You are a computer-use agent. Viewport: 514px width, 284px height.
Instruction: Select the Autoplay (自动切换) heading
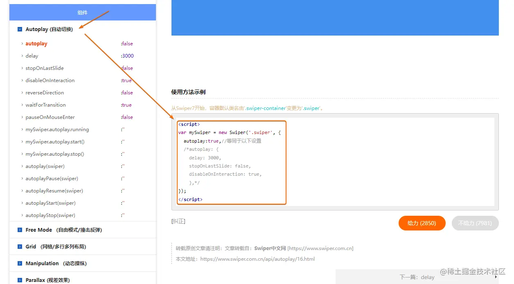[x=49, y=29]
